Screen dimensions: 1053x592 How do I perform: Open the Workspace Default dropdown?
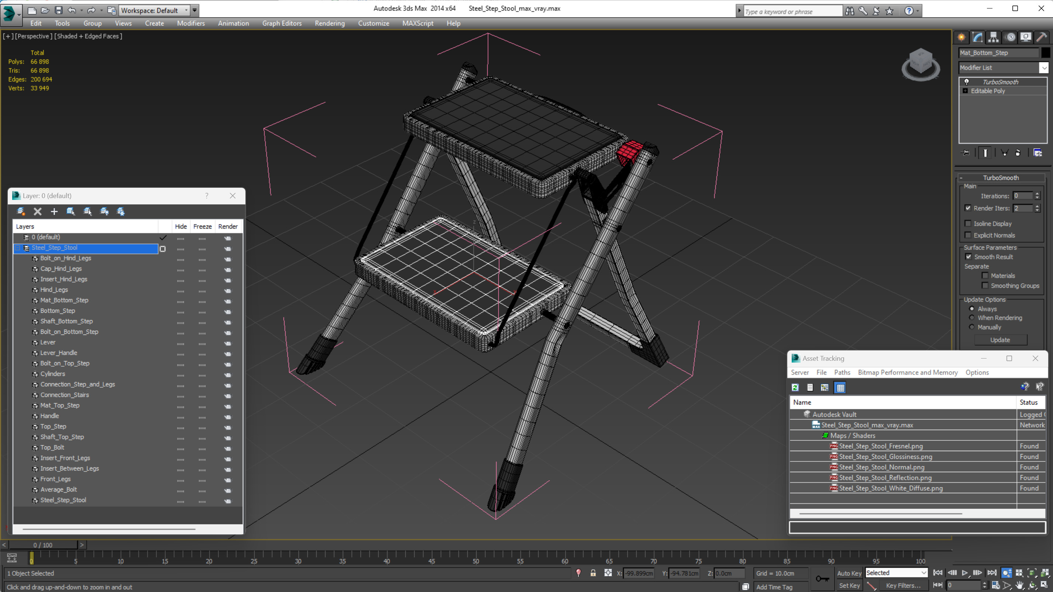[x=186, y=10]
